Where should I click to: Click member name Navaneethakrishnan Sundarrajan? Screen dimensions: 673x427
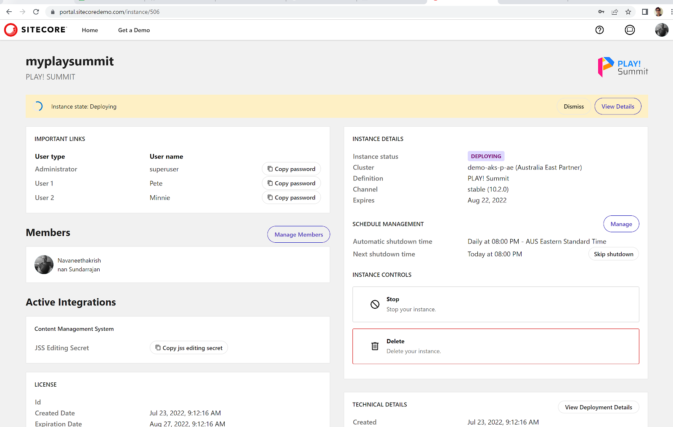pos(79,265)
